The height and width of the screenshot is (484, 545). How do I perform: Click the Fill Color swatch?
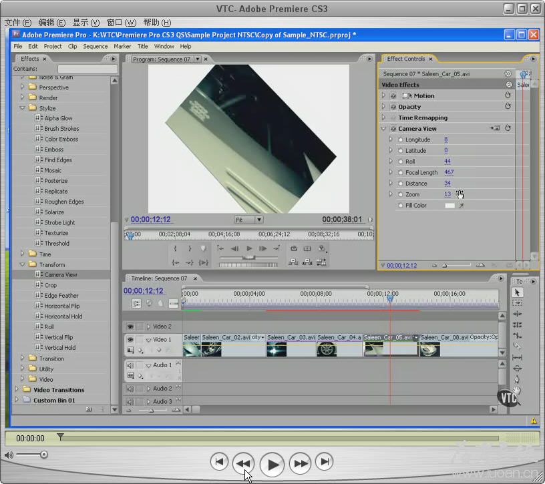[449, 206]
